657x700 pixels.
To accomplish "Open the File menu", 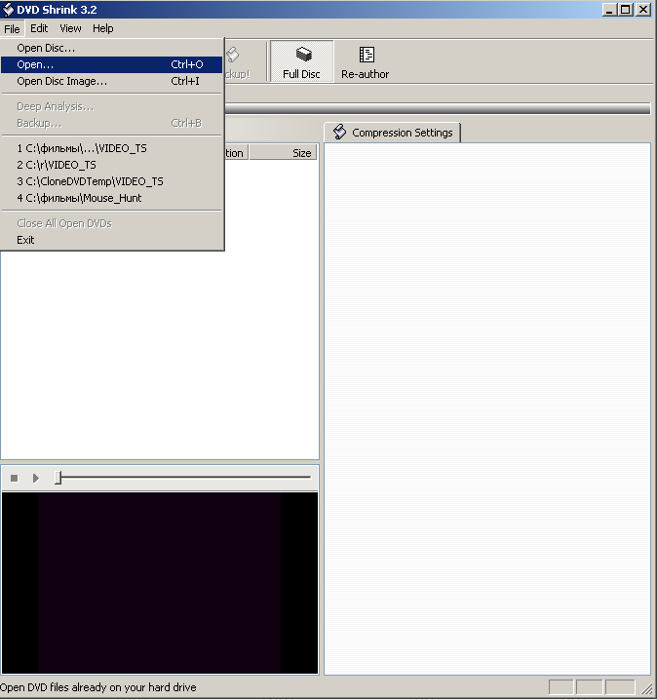I will click(x=12, y=28).
